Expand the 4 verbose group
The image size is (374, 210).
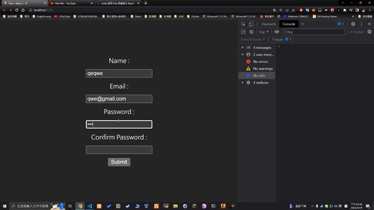pos(243,83)
